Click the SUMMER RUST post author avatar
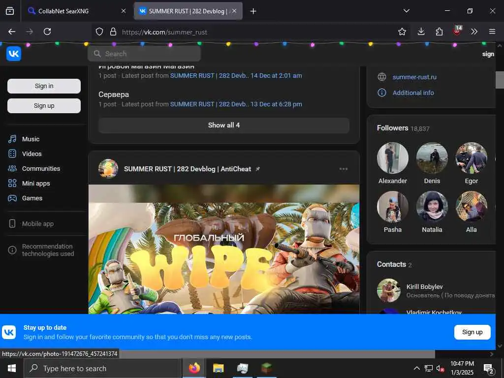Image resolution: width=504 pixels, height=378 pixels. (108, 169)
